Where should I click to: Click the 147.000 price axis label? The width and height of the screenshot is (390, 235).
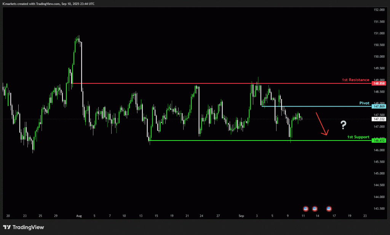[379, 126]
